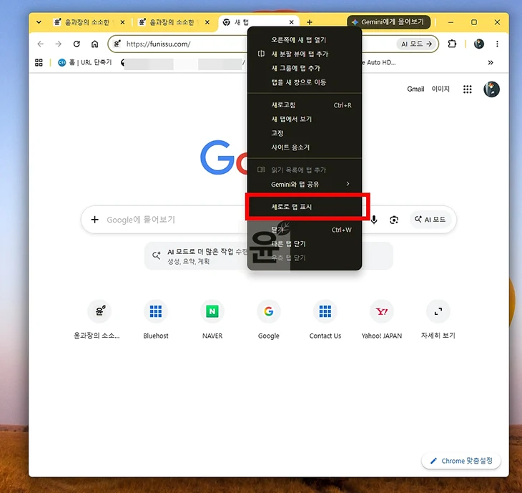
Task: Choose 사이트 음소거 menu entry
Action: point(305,147)
